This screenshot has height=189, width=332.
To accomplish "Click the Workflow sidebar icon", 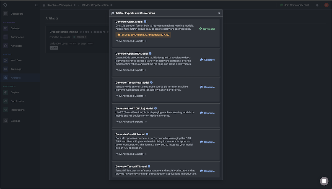I will pos(6,60).
